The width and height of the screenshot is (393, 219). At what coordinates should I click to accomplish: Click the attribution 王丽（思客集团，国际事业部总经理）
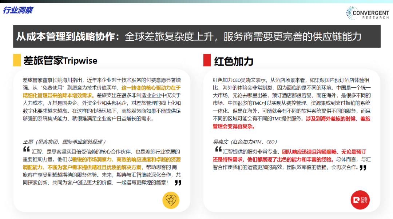point(65,142)
